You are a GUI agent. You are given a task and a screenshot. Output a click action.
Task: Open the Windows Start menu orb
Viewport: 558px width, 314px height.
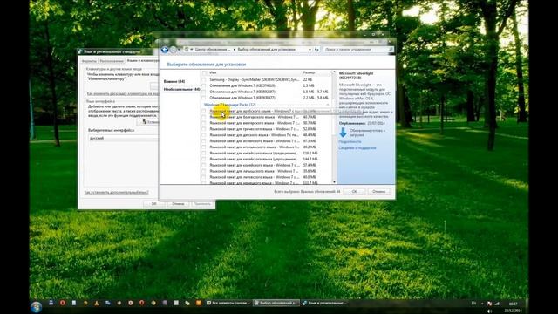click(x=36, y=306)
